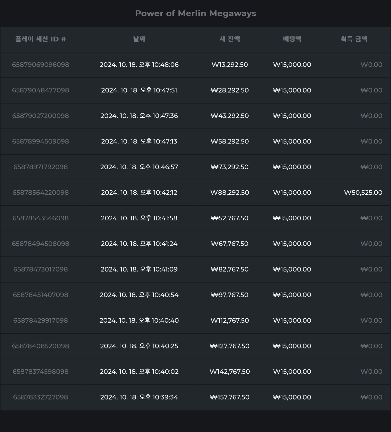
Task: Click session ID 65879069096098
Action: tap(40, 65)
